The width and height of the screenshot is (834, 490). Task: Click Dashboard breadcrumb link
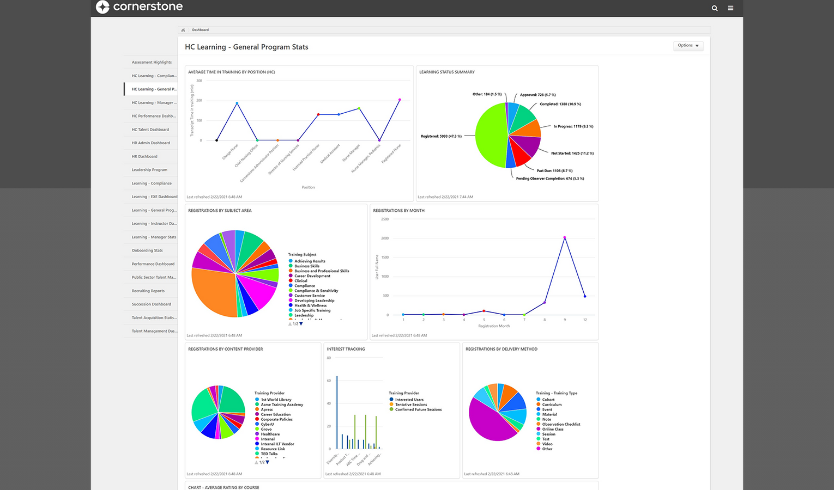point(200,30)
